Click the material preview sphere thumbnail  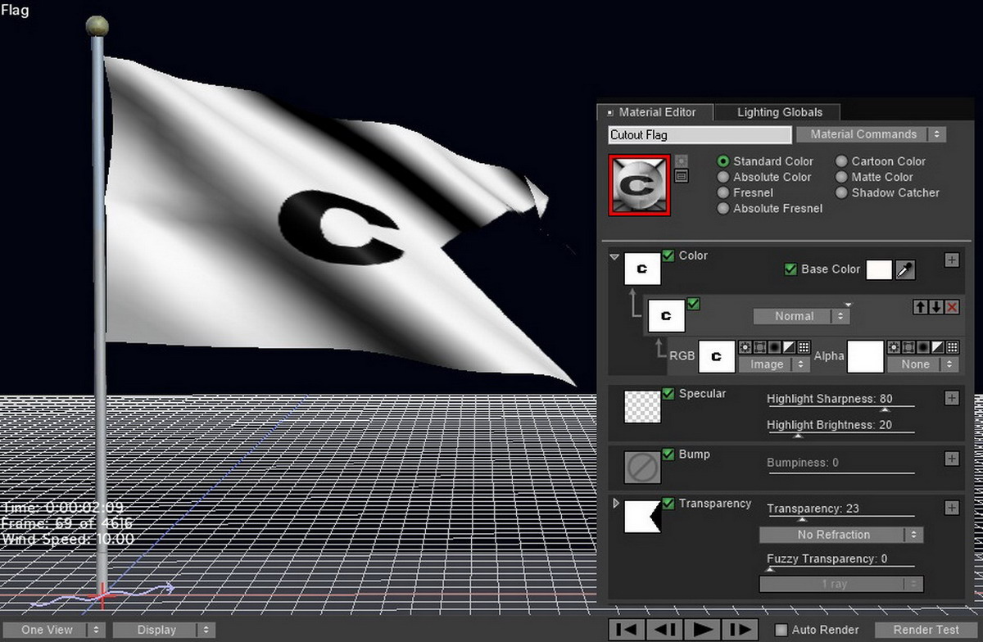pos(640,185)
